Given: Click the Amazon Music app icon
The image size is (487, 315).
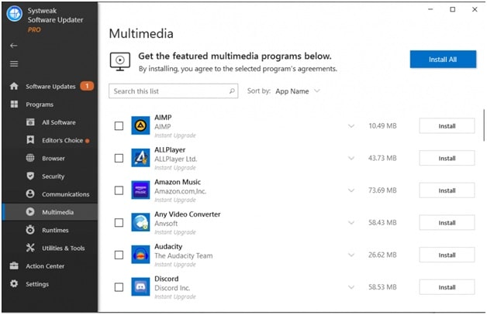Looking at the screenshot, I should point(140,190).
